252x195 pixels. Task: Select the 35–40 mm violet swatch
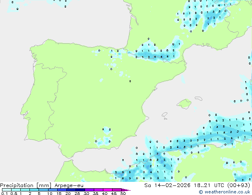coord(98,190)
